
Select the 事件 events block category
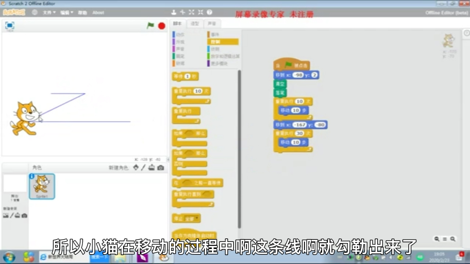tap(215, 34)
